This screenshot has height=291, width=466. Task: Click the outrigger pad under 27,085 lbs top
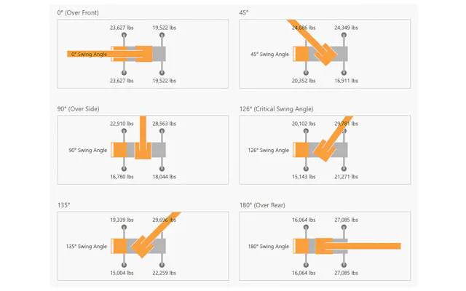pos(344,227)
